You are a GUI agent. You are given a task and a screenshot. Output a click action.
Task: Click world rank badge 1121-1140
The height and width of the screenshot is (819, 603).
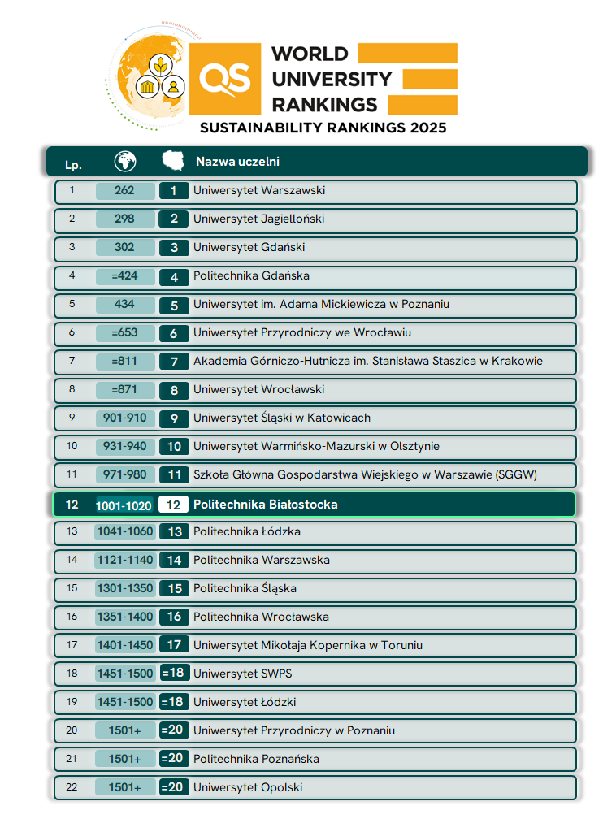(124, 561)
